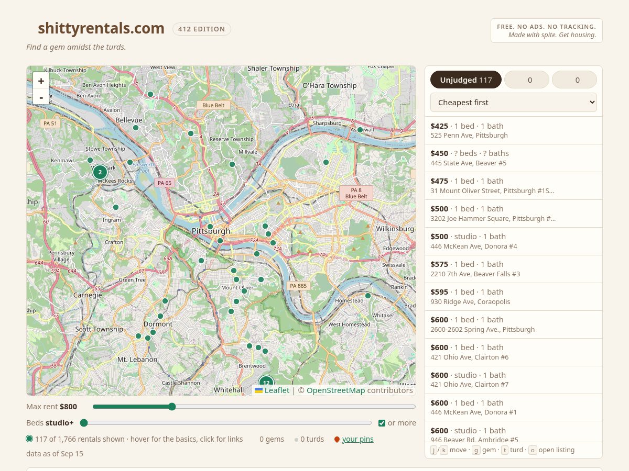
Task: Select the $475 listing at 31 Mount Oliver Street
Action: [514, 186]
